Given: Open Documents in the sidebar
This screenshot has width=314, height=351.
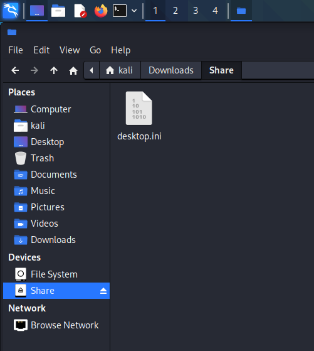Looking at the screenshot, I should coord(56,175).
